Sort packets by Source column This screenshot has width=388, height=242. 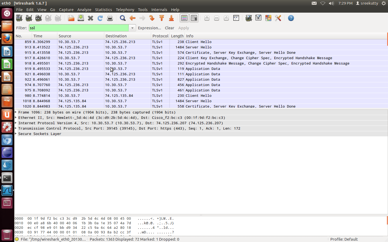coord(81,36)
